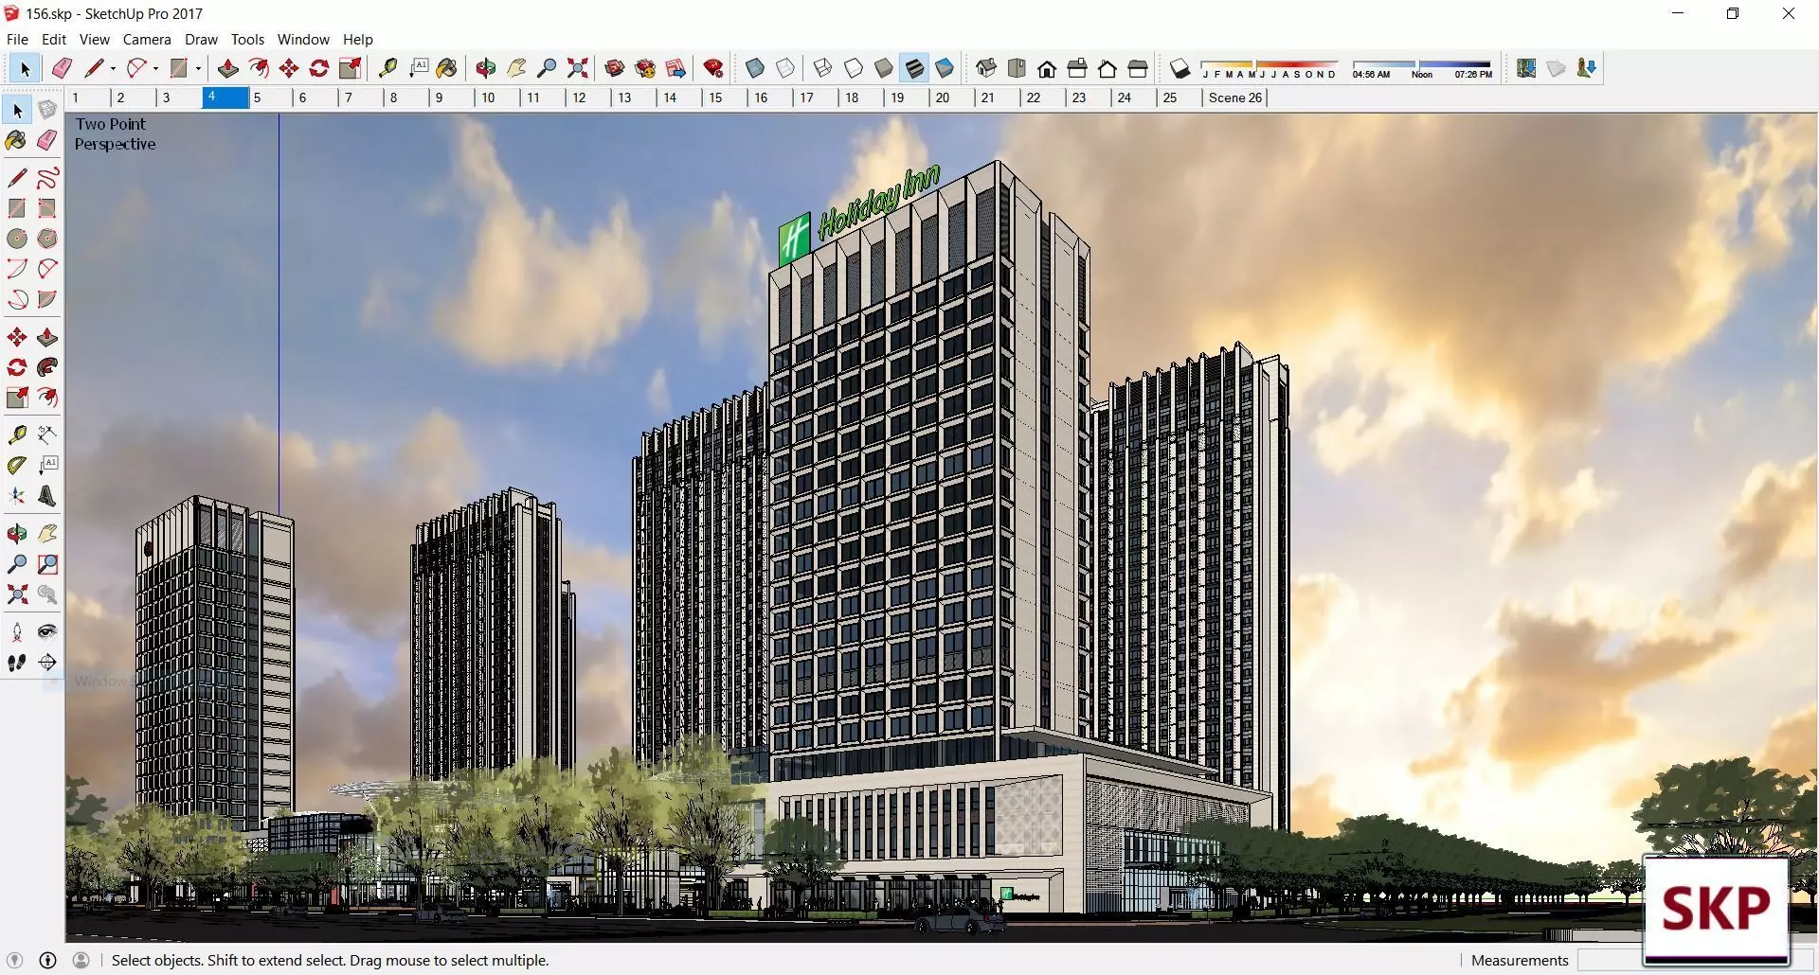Open the Line tool dropdown arrow
Viewport: 1819px width, 975px height.
(113, 68)
